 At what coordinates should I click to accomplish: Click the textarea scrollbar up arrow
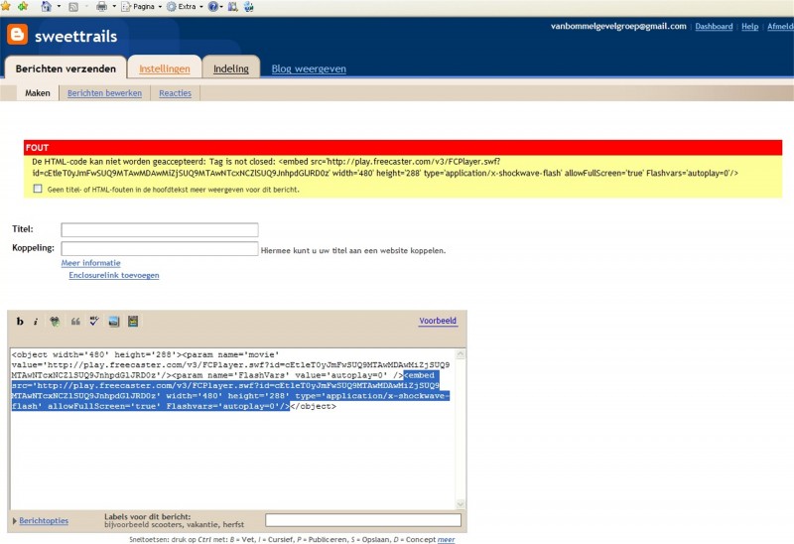pos(461,354)
